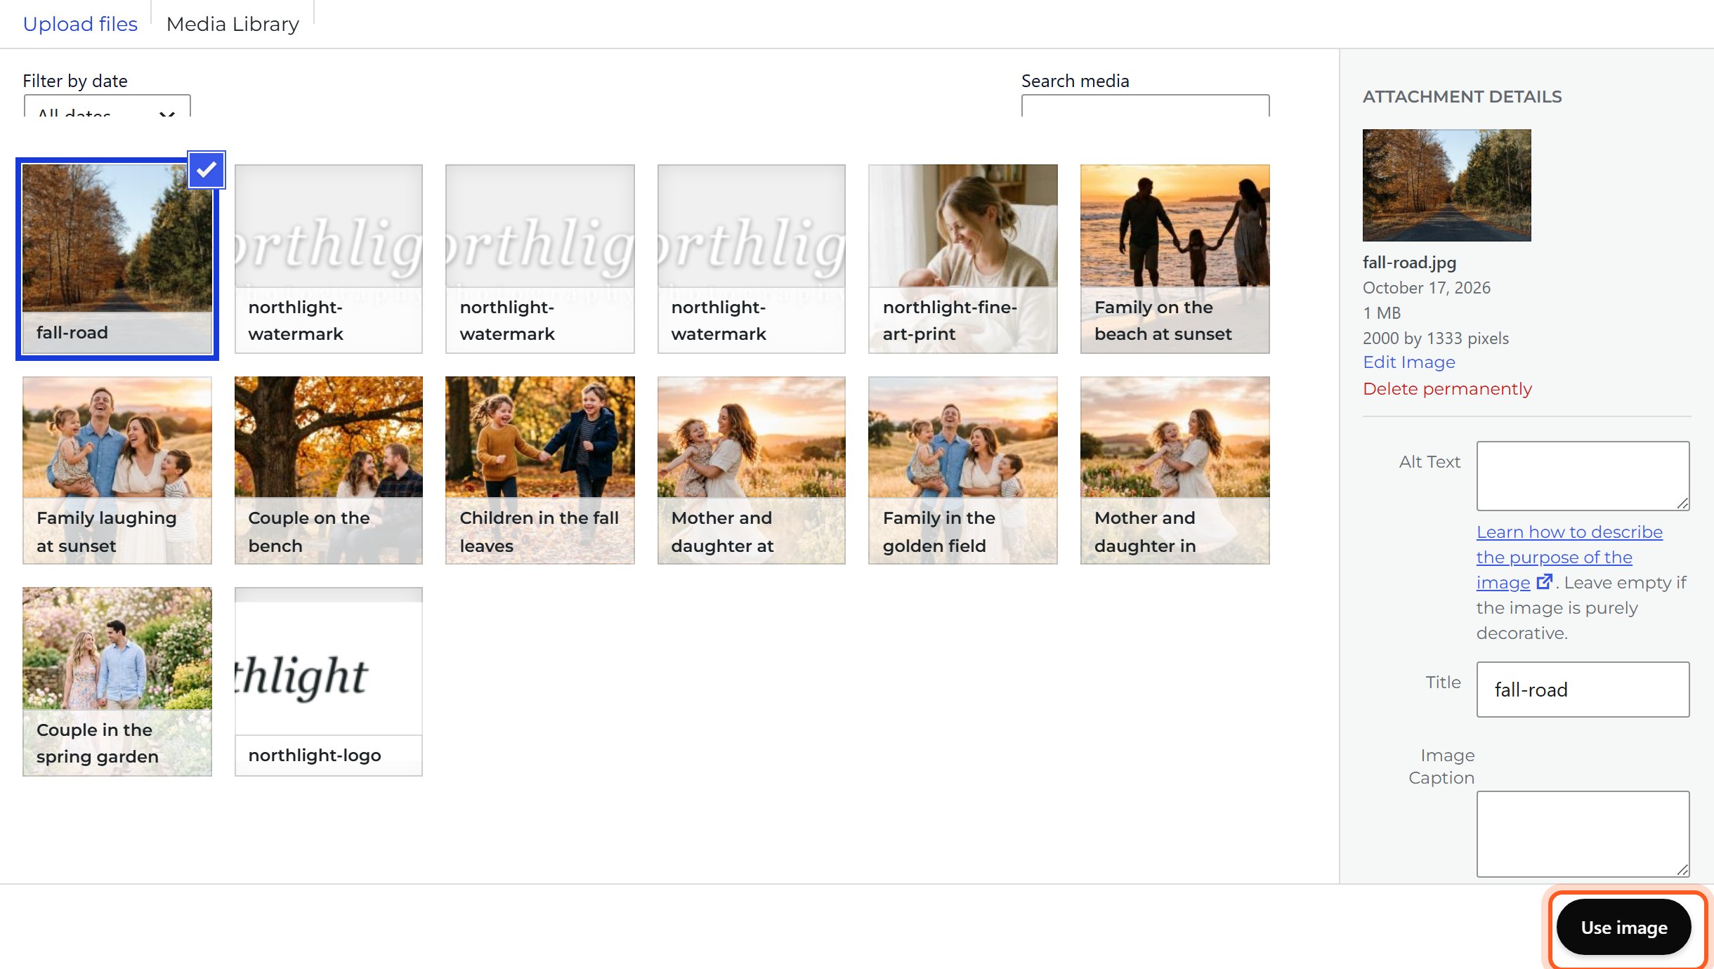Image resolution: width=1714 pixels, height=969 pixels.
Task: Click in the Search media field
Action: coord(1145,107)
